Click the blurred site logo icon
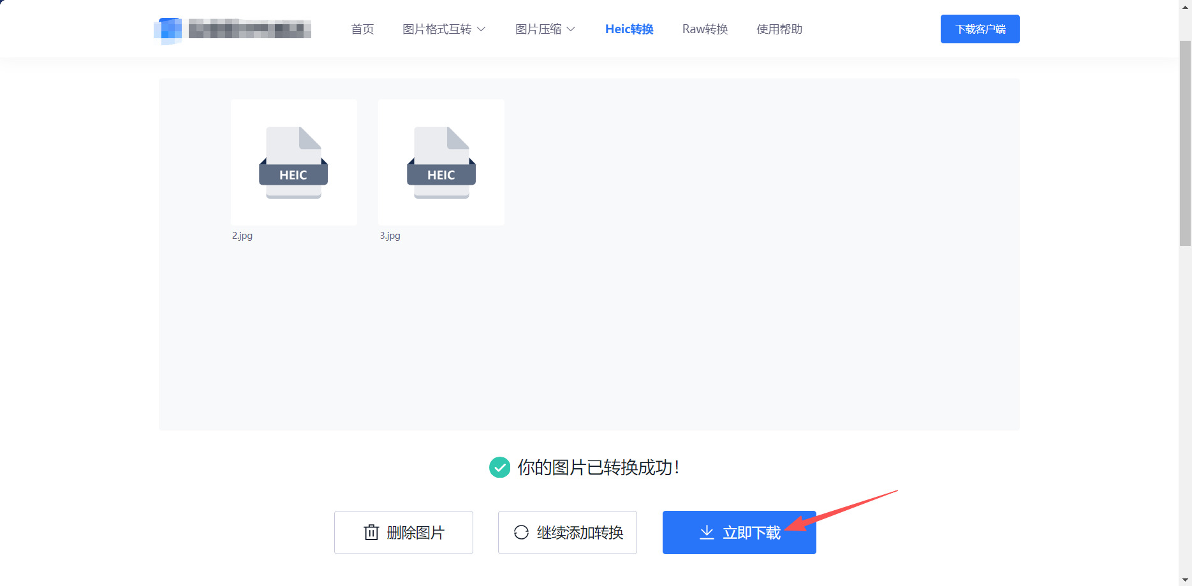 pyautogui.click(x=168, y=30)
